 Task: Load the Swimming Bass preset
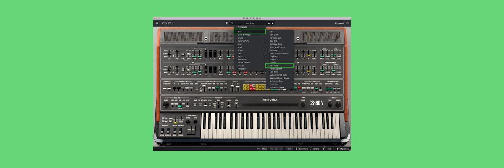point(279,81)
